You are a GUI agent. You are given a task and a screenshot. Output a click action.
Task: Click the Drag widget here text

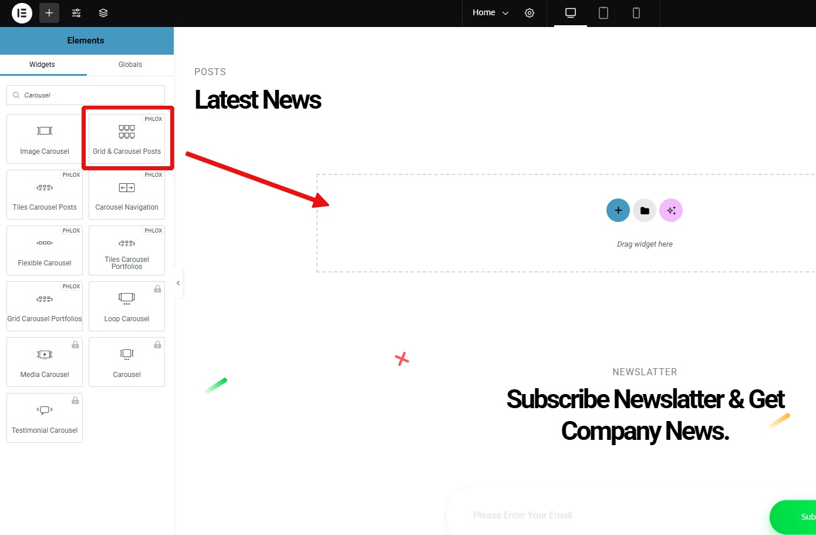coord(645,244)
